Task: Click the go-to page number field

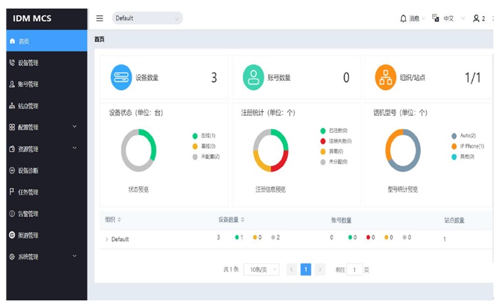Action: click(354, 270)
